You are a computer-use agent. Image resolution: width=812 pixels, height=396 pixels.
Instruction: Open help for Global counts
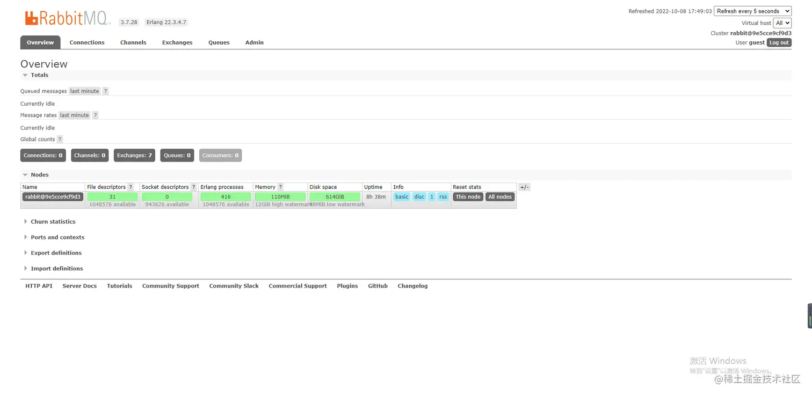pyautogui.click(x=60, y=140)
